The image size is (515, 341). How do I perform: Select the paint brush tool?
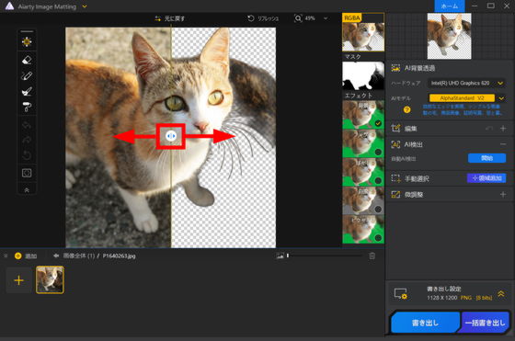(27, 91)
